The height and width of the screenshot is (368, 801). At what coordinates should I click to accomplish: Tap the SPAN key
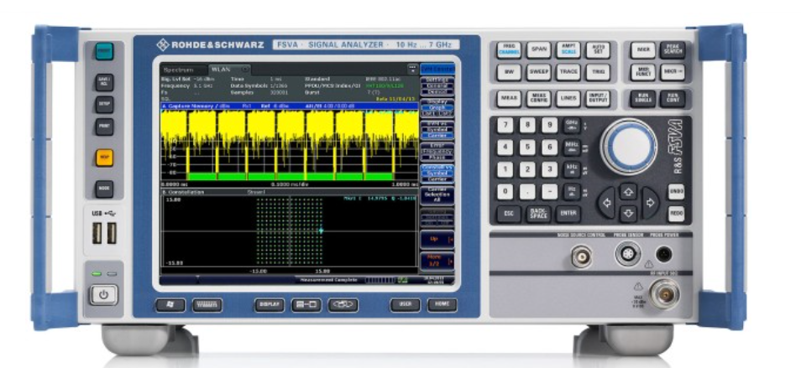click(x=538, y=50)
